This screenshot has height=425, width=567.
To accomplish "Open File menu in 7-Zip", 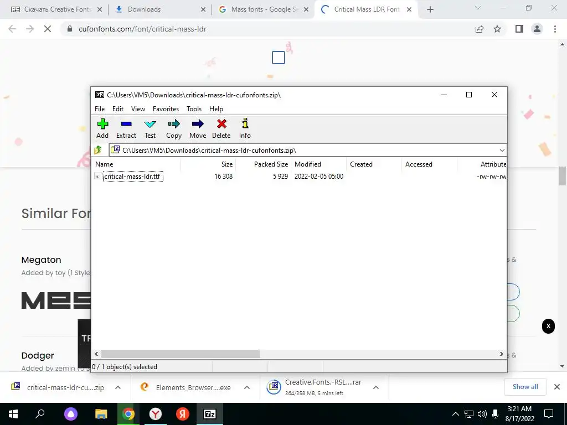I will tap(100, 109).
